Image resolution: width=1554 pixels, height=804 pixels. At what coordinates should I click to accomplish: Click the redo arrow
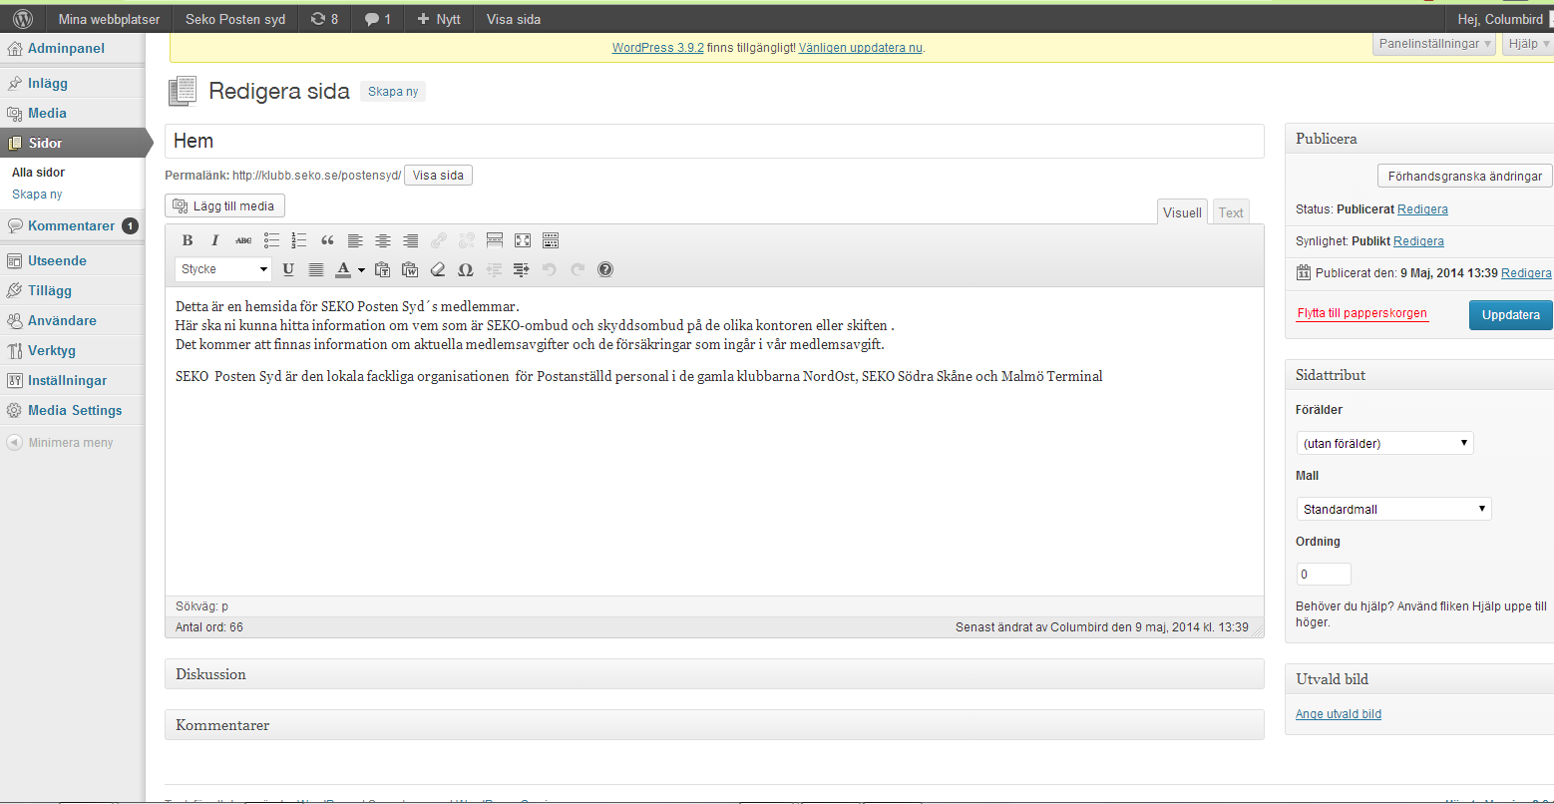click(x=577, y=269)
